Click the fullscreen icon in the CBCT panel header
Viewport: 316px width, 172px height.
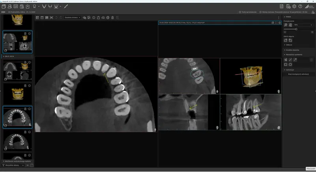click(276, 23)
